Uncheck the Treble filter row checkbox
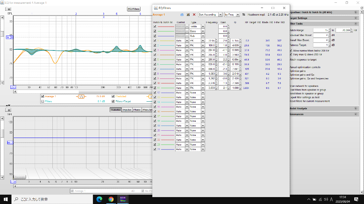The image size is (364, 204). [155, 26]
